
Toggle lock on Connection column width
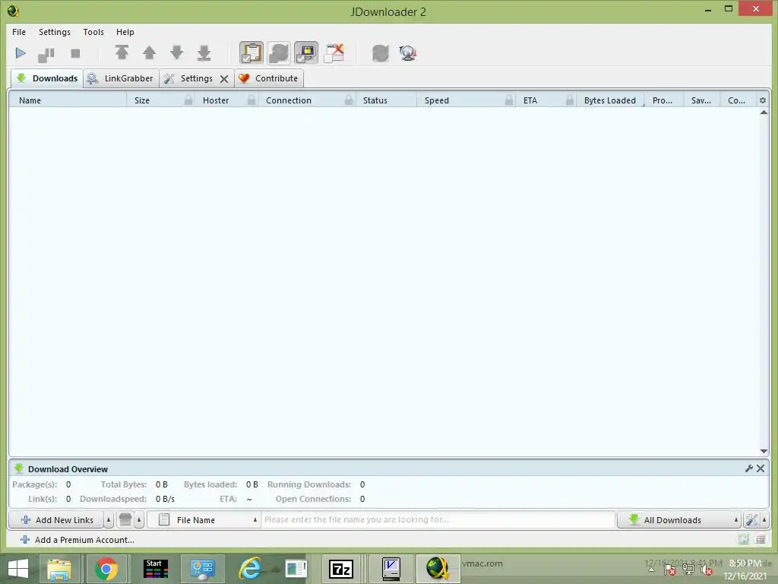349,100
